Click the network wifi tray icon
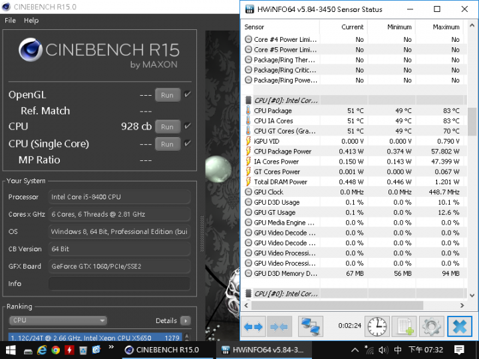The image size is (479, 359). click(369, 350)
